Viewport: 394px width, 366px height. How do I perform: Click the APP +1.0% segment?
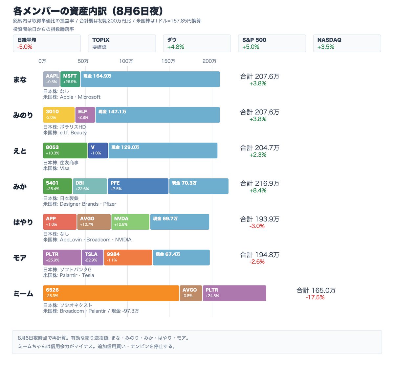tap(60, 222)
